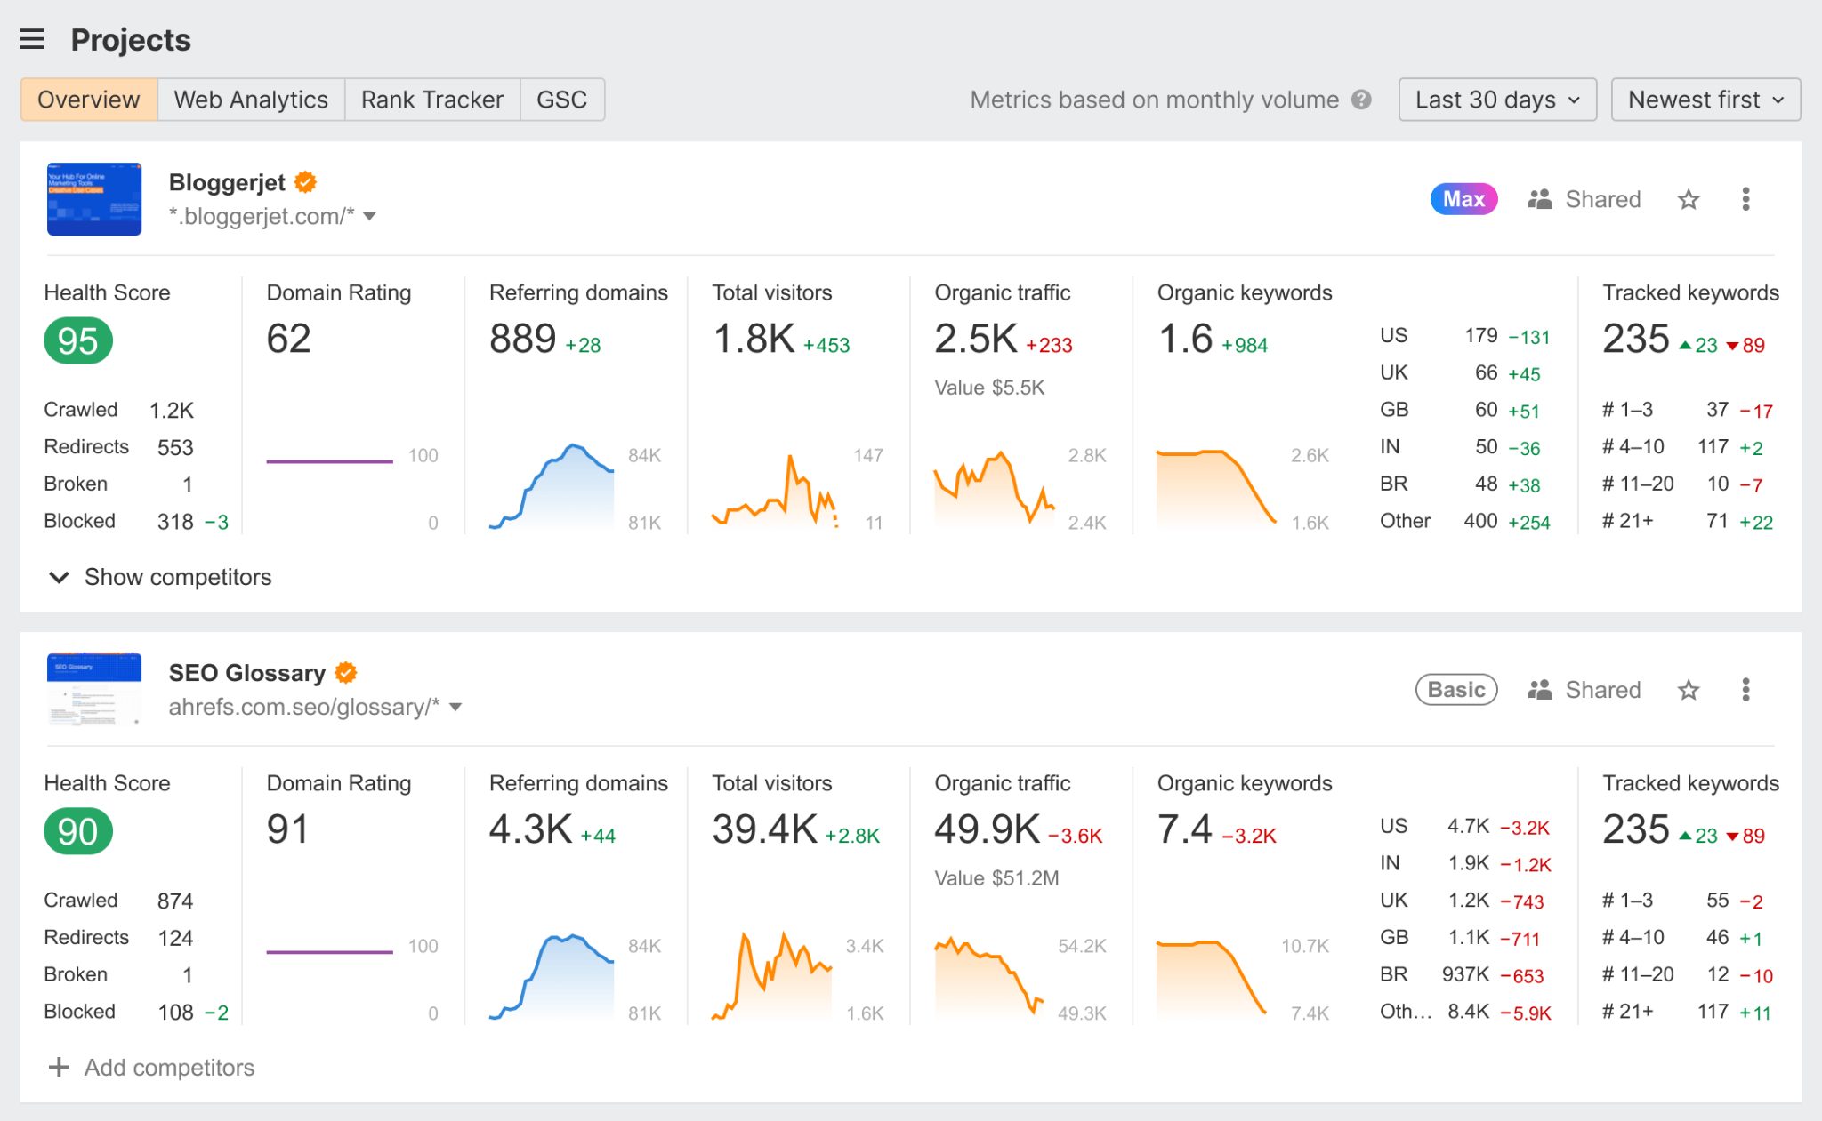Image resolution: width=1822 pixels, height=1121 pixels.
Task: Click the Basic plan badge on SEO Glossary
Action: click(1456, 690)
